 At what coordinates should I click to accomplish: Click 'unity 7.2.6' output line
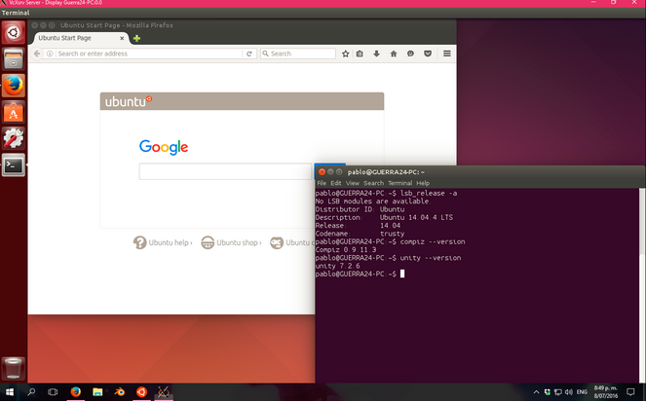pyautogui.click(x=337, y=266)
